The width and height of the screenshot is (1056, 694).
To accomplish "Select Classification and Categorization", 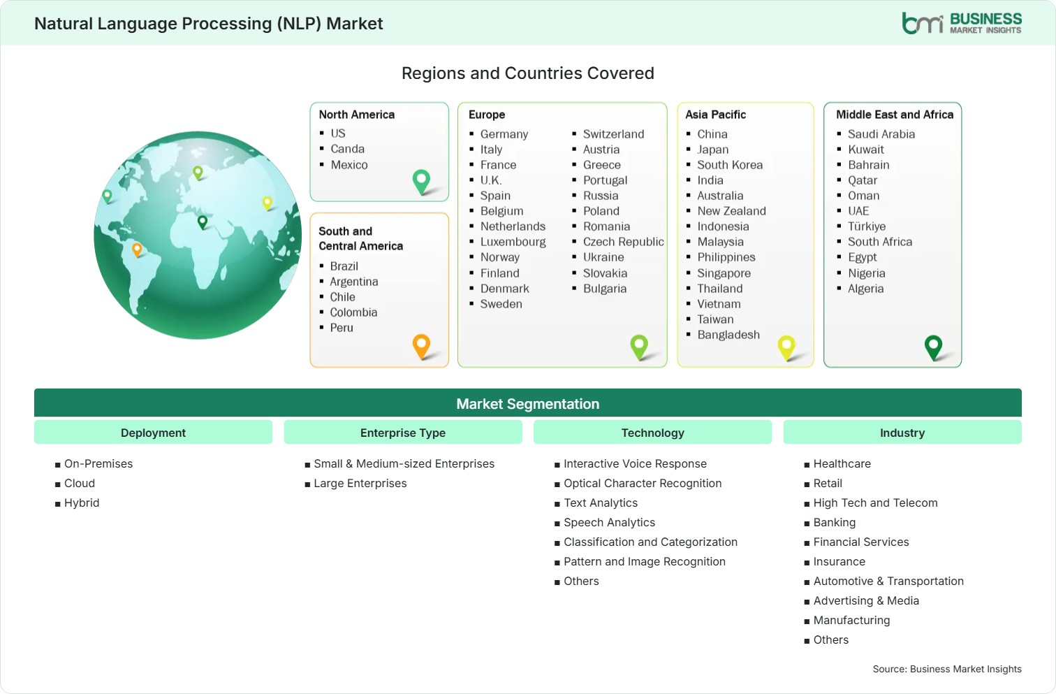I will [651, 542].
